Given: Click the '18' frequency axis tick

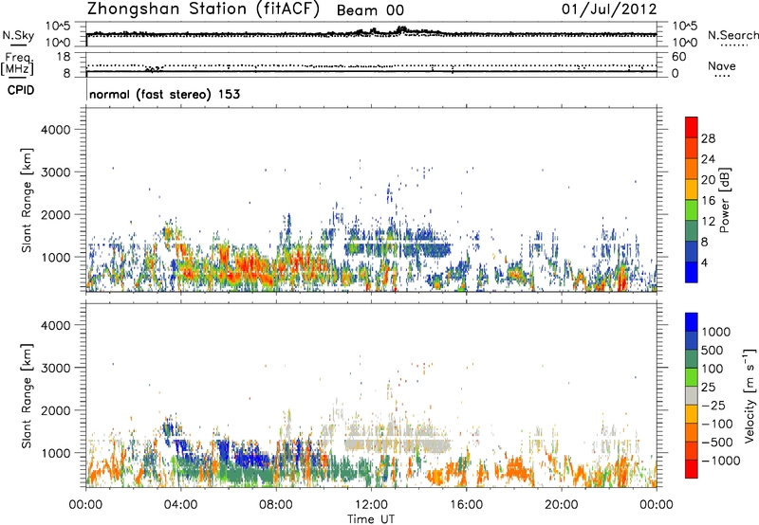Looking at the screenshot, I should [x=64, y=57].
